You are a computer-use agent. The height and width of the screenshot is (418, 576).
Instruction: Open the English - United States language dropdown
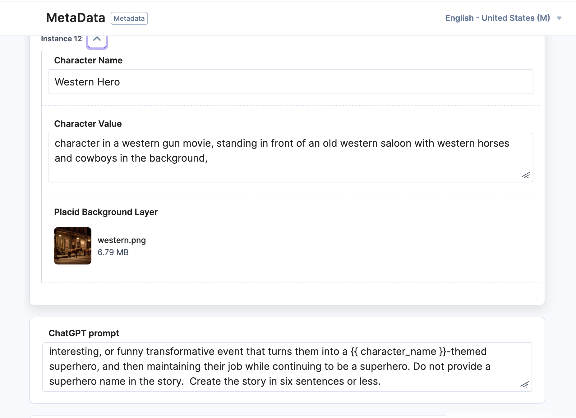pos(503,18)
